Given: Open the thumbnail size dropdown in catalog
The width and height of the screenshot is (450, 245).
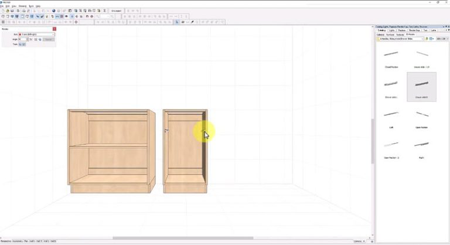Looking at the screenshot, I should coord(441,39).
